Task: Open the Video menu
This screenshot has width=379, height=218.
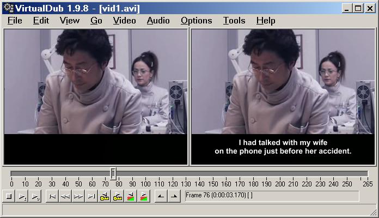Action: click(125, 21)
